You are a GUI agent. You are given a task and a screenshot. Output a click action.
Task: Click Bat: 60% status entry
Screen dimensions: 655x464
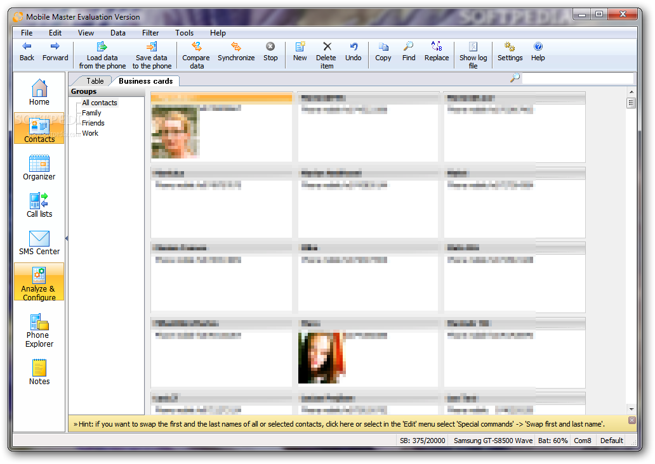coord(553,441)
